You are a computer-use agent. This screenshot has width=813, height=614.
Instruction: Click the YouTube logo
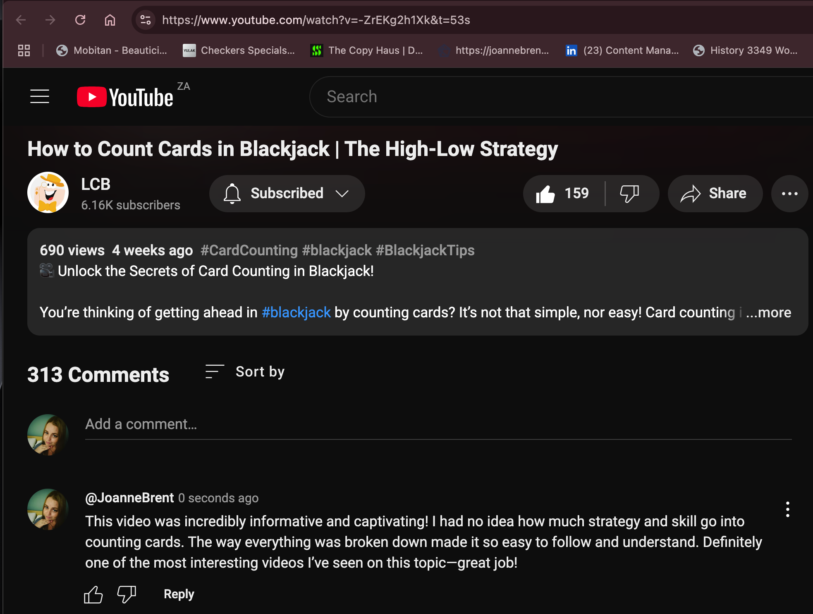125,97
